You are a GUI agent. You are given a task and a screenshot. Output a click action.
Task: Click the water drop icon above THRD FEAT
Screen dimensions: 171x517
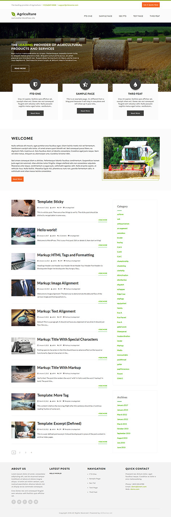coord(135,84)
